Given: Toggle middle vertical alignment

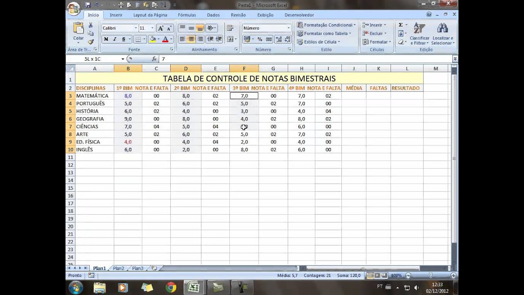Looking at the screenshot, I should click(191, 28).
